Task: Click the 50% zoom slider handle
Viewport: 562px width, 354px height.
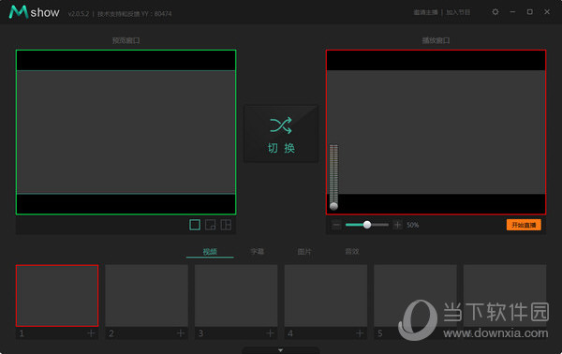Action: 367,225
